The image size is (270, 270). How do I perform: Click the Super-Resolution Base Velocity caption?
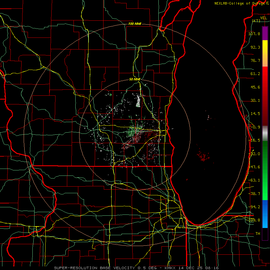(136, 268)
